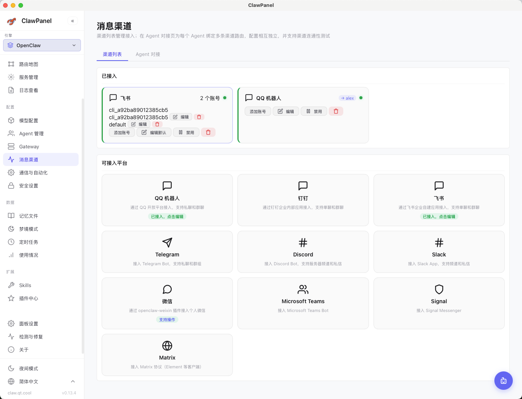Open 模型配置 in the sidebar

(28, 120)
